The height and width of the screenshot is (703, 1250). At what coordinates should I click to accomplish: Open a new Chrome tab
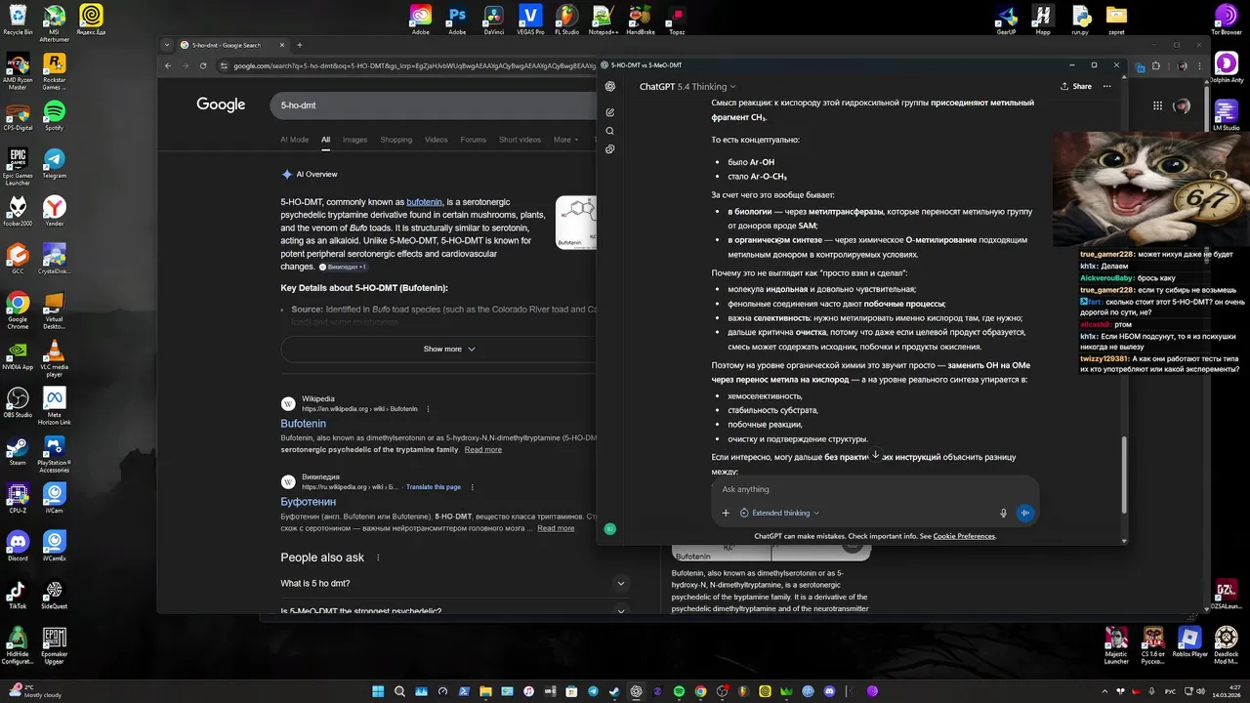[299, 45]
